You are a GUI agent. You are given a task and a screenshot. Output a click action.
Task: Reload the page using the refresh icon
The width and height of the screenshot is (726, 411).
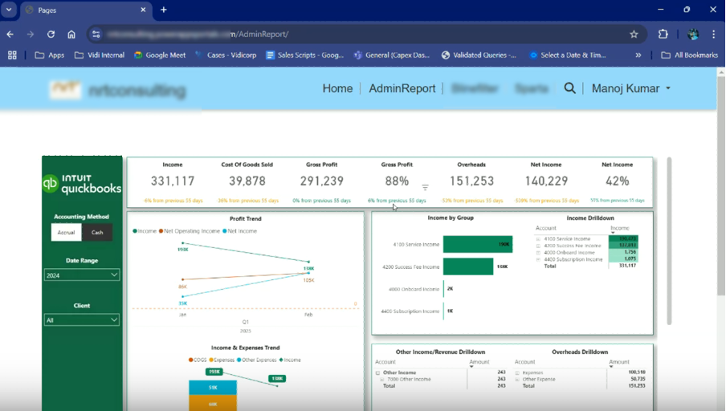click(51, 35)
